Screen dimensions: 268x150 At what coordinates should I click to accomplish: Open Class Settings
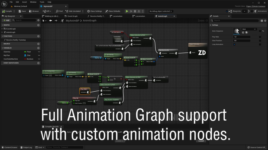[x=94, y=11]
